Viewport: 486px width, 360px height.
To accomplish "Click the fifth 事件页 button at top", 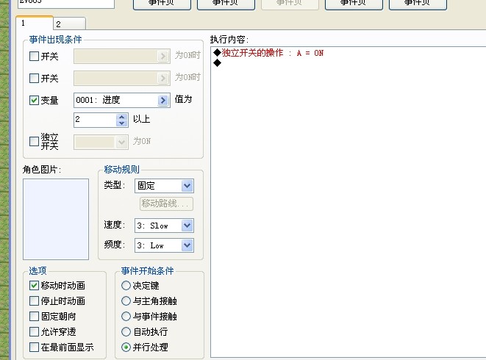I will coord(418,4).
